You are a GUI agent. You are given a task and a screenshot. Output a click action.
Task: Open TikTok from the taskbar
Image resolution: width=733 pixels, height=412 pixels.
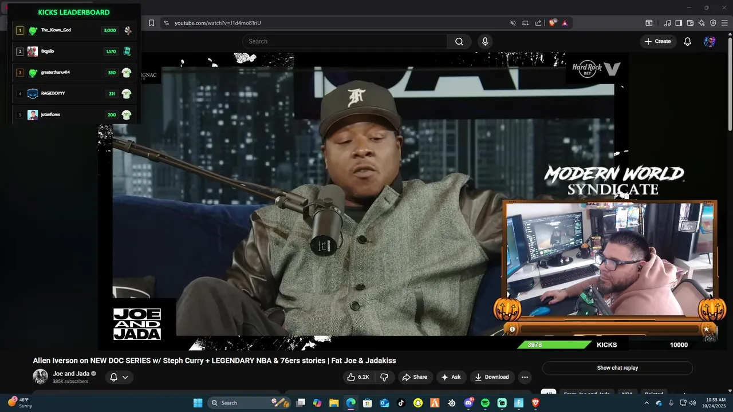tap(401, 403)
